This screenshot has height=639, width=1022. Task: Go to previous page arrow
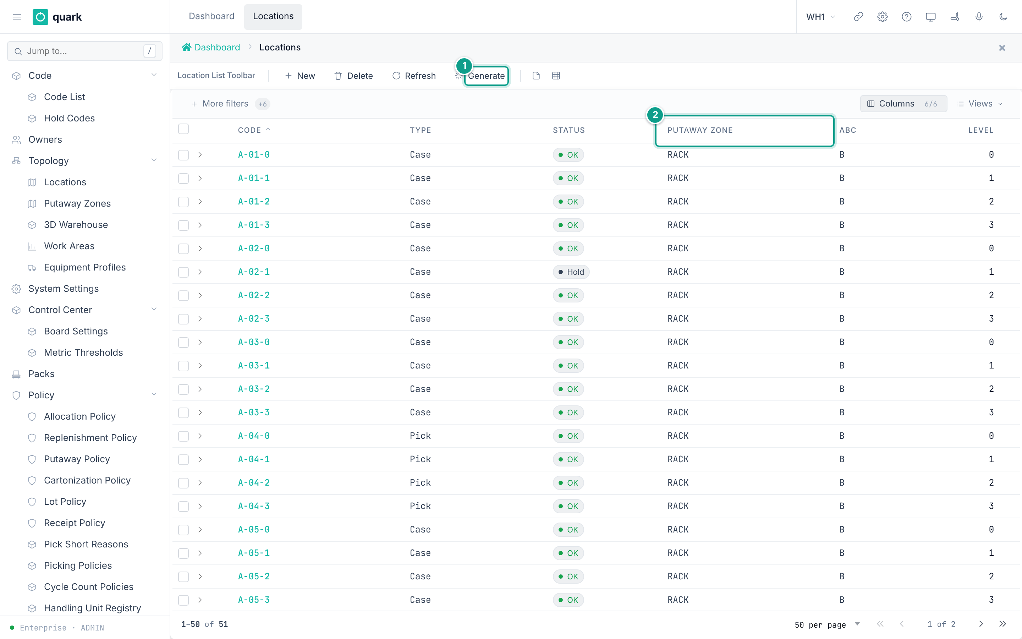click(x=902, y=624)
